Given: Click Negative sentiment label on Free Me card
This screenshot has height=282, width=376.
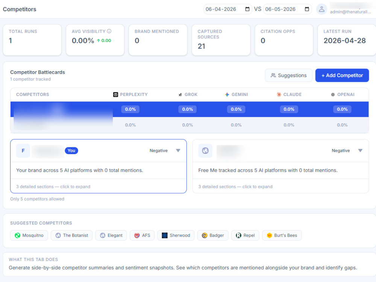Looking at the screenshot, I should [341, 151].
